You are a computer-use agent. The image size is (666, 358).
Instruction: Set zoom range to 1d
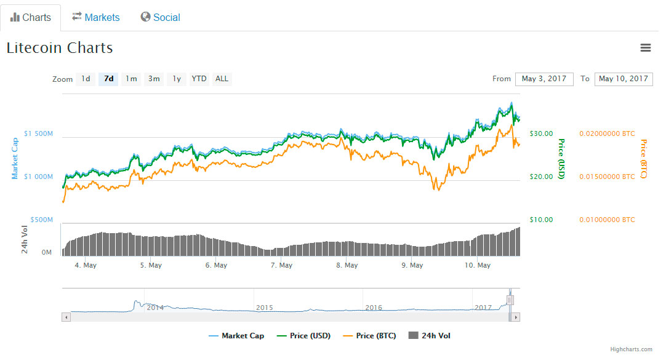tap(86, 79)
